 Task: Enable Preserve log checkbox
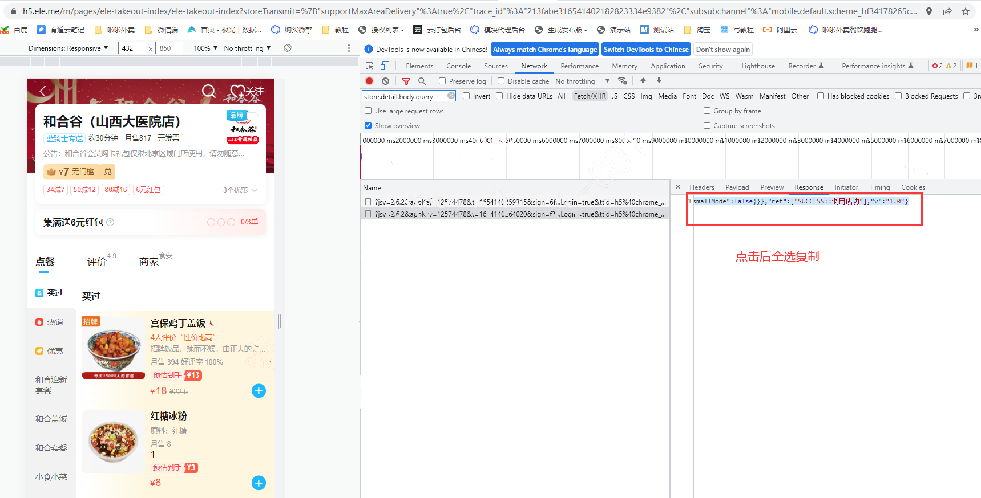coord(442,81)
